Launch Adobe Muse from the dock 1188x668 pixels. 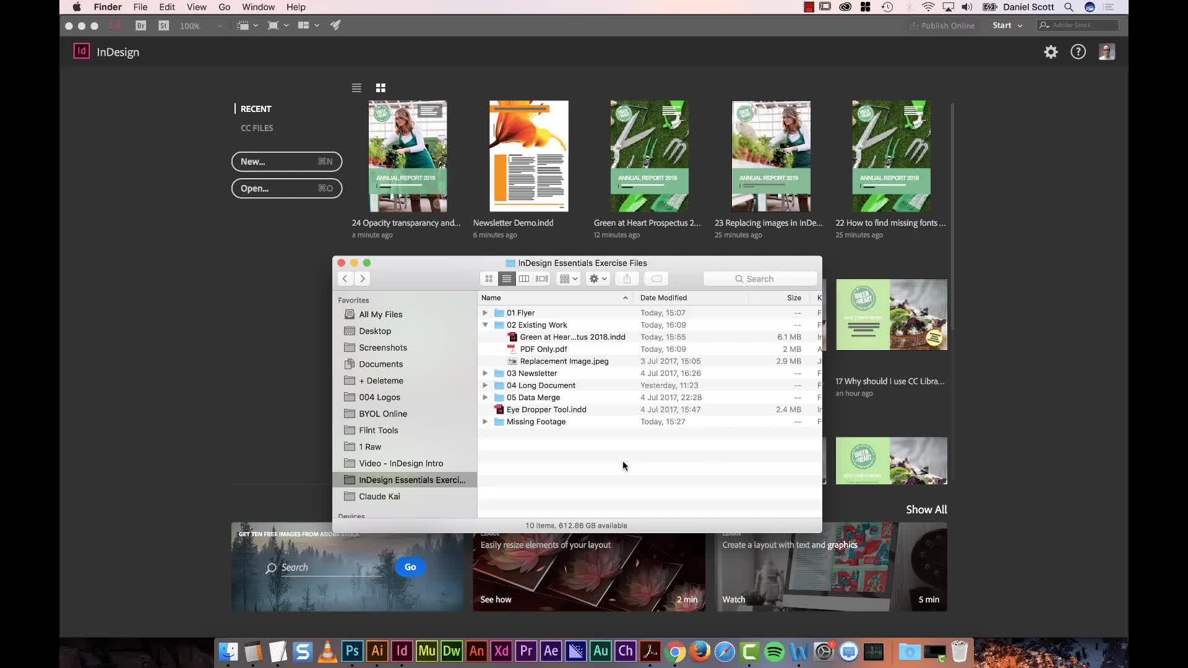pyautogui.click(x=427, y=651)
